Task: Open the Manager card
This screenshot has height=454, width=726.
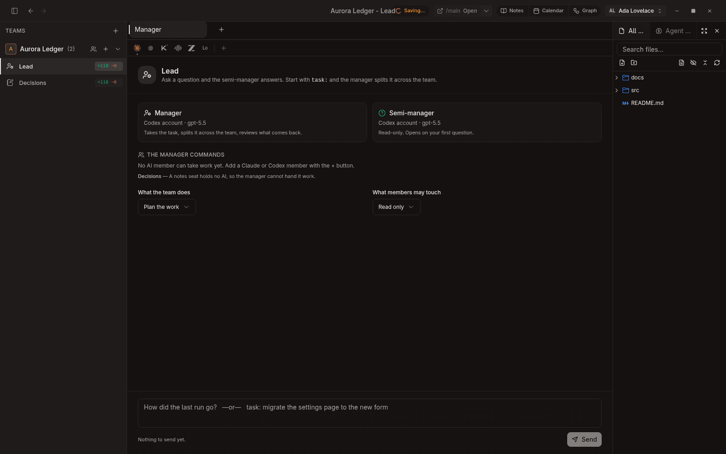Action: [x=252, y=123]
